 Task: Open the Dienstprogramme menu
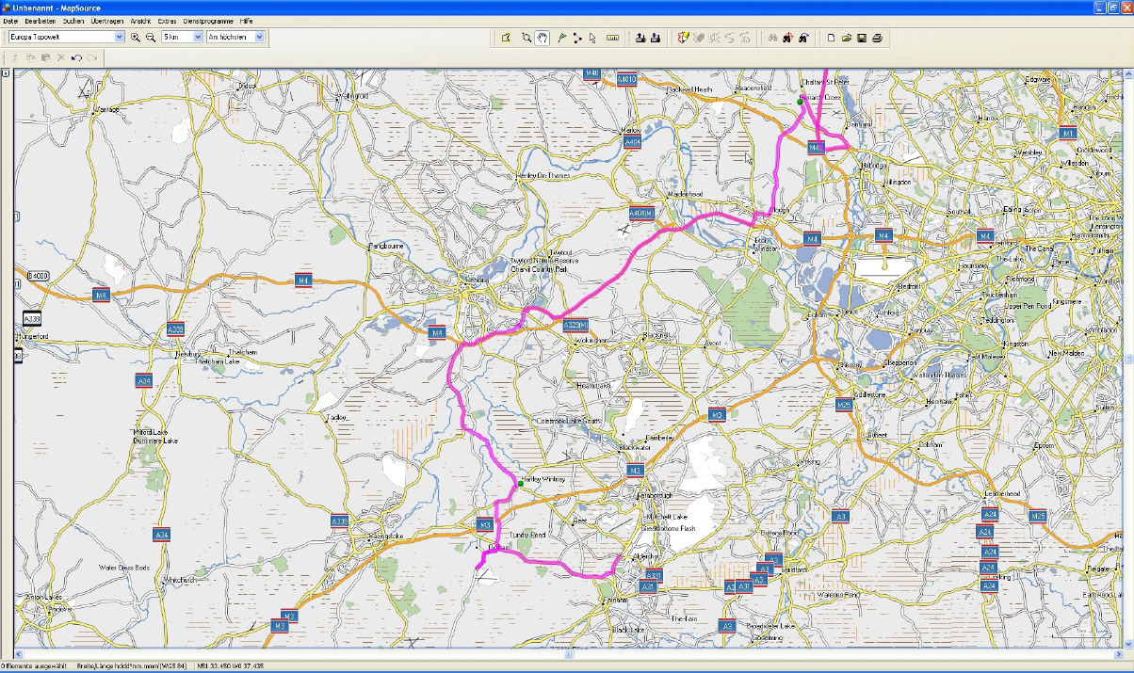208,21
